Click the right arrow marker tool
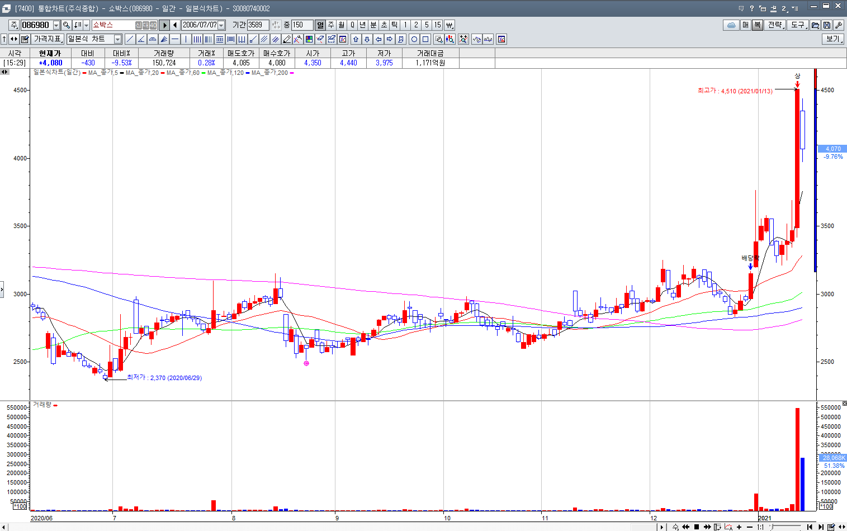Viewport: 847px width, 531px height. point(390,39)
